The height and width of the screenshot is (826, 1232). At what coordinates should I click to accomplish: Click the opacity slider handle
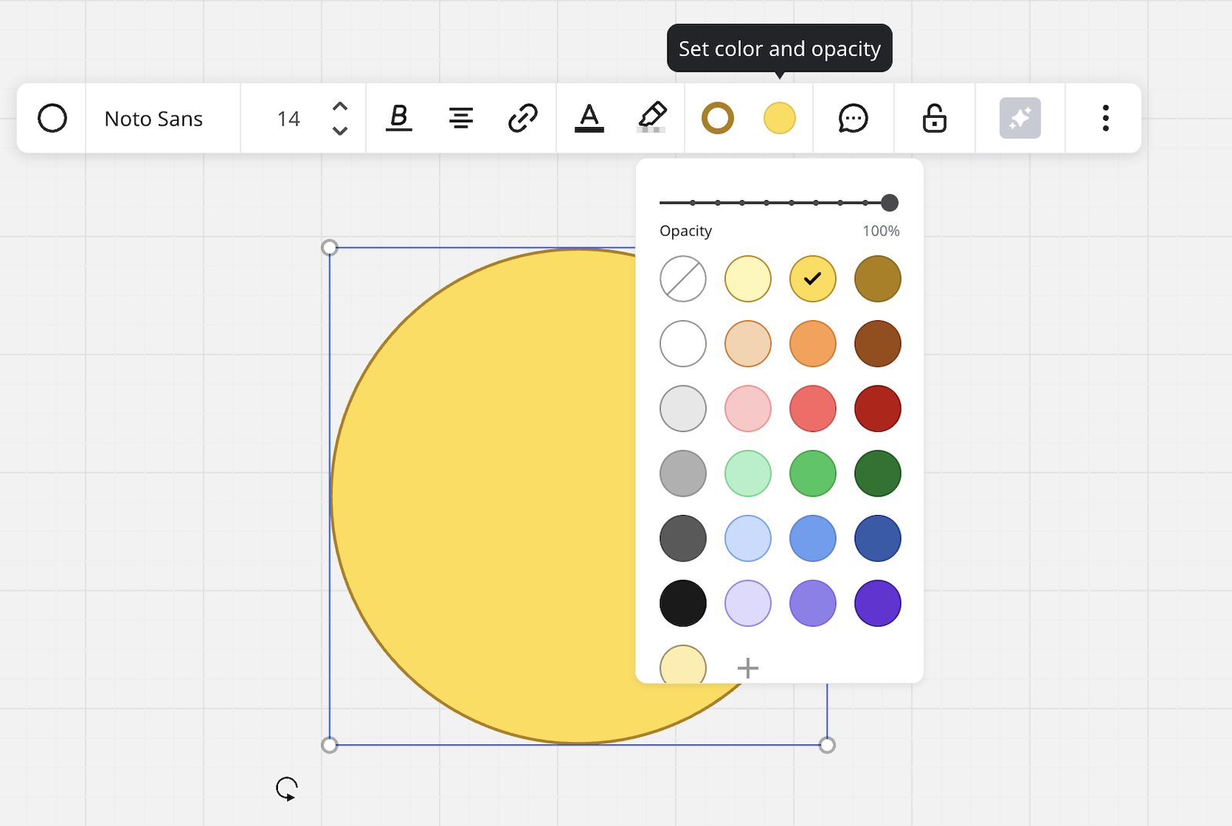coord(889,202)
